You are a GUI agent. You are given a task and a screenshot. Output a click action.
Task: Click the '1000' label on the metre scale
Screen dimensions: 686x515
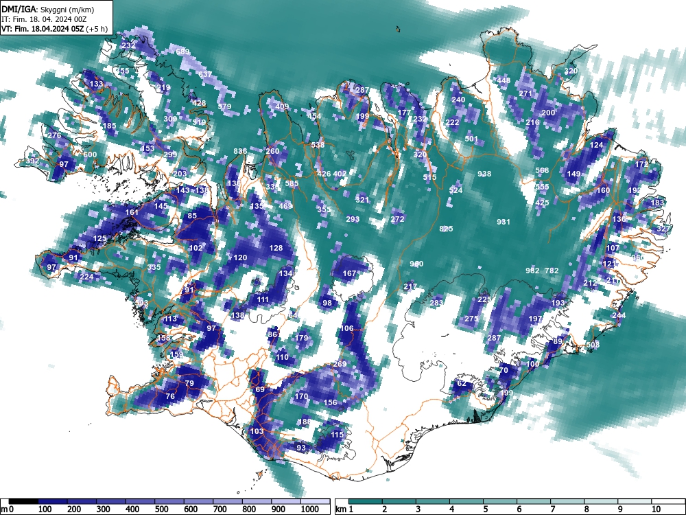click(310, 510)
